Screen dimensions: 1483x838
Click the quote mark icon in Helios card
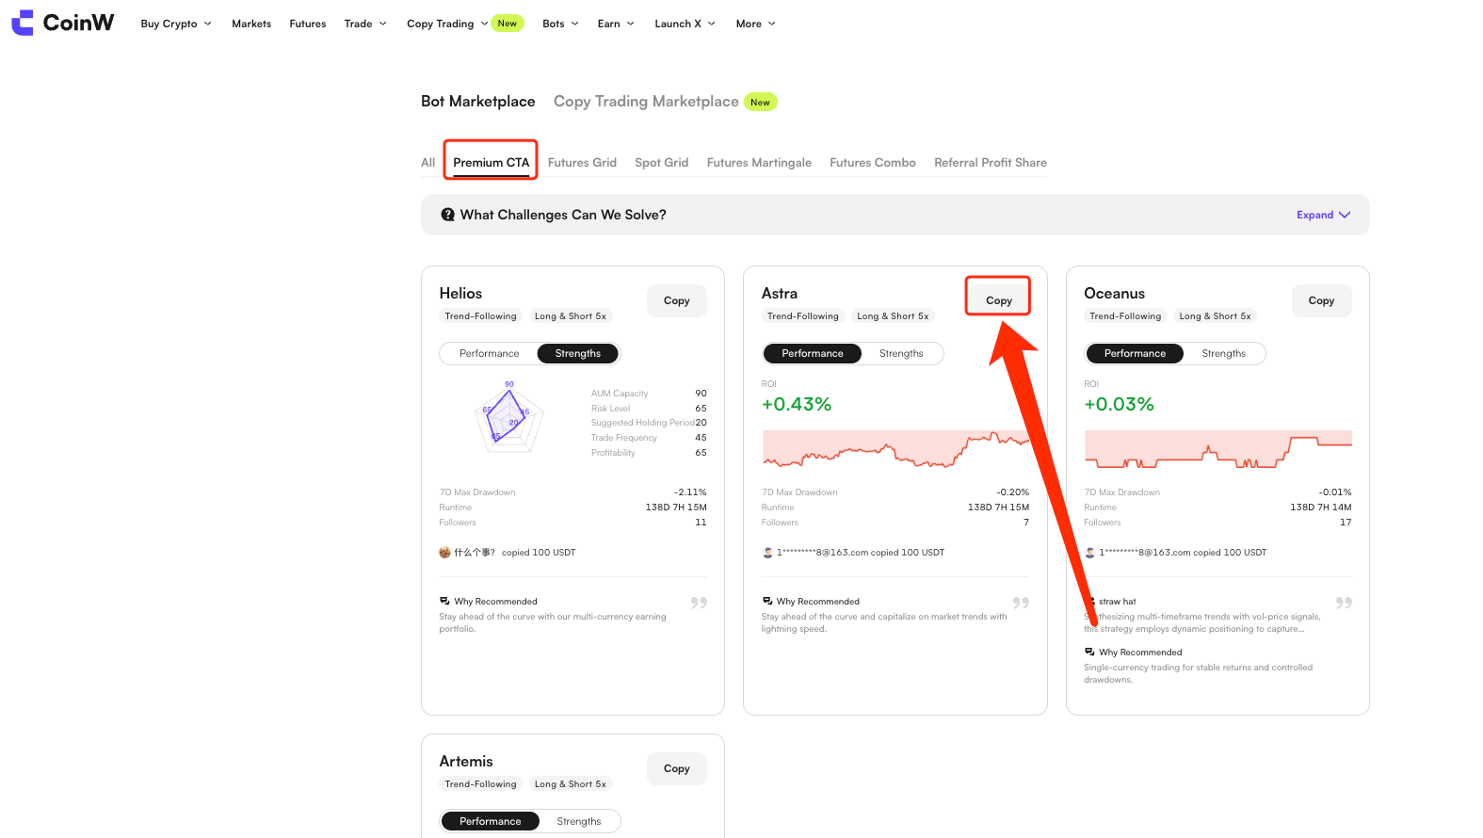[x=699, y=603]
